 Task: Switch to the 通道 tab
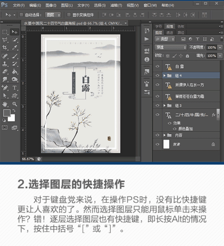coord(169,32)
